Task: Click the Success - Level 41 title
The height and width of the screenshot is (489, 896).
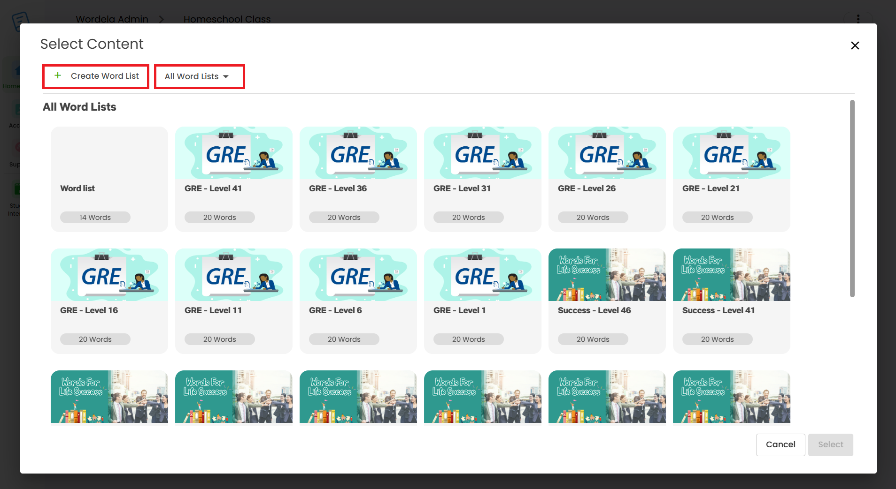Action: [718, 310]
